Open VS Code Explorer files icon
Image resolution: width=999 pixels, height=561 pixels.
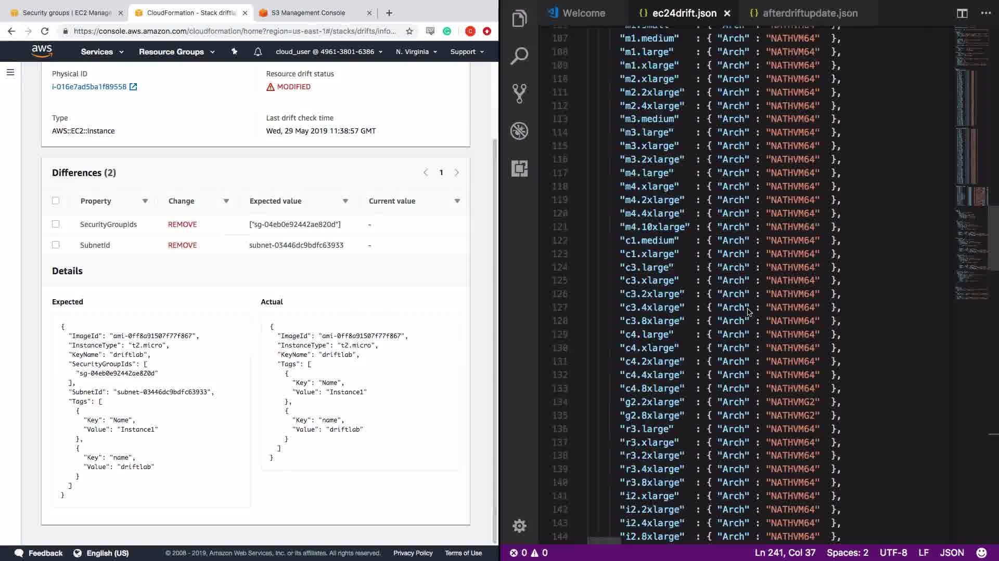[x=519, y=19]
